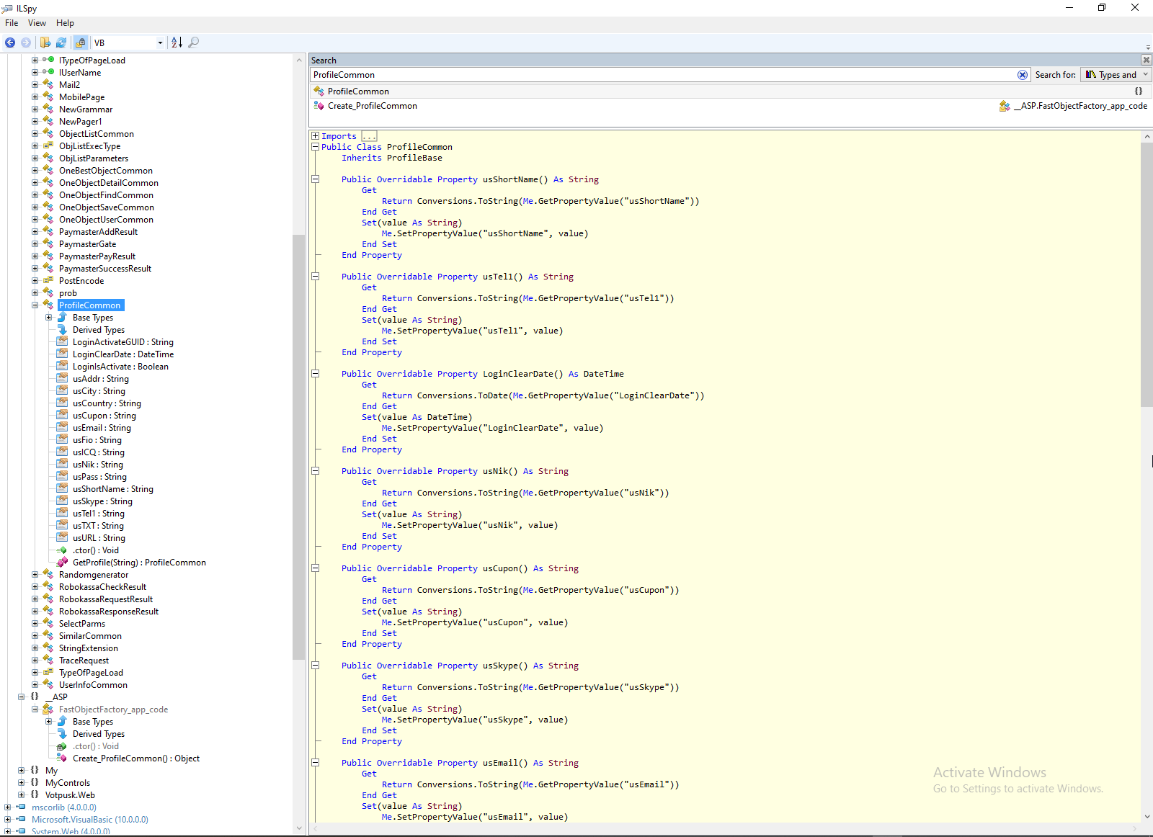Select RobokassaCheckResult in the tree
This screenshot has height=837, width=1153.
[x=102, y=587]
